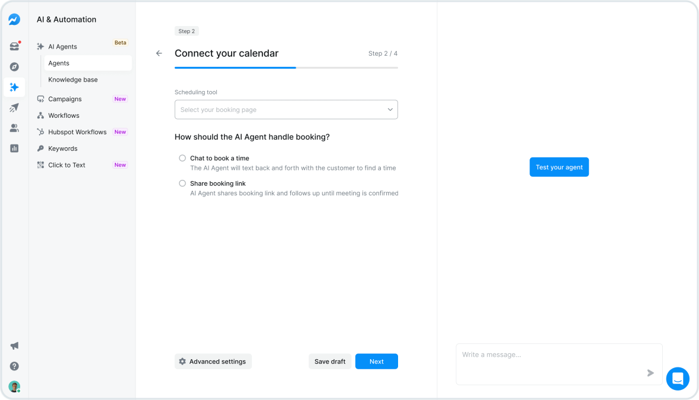Click the Test your agent button
Screen dimensions: 699x400
pos(559,167)
